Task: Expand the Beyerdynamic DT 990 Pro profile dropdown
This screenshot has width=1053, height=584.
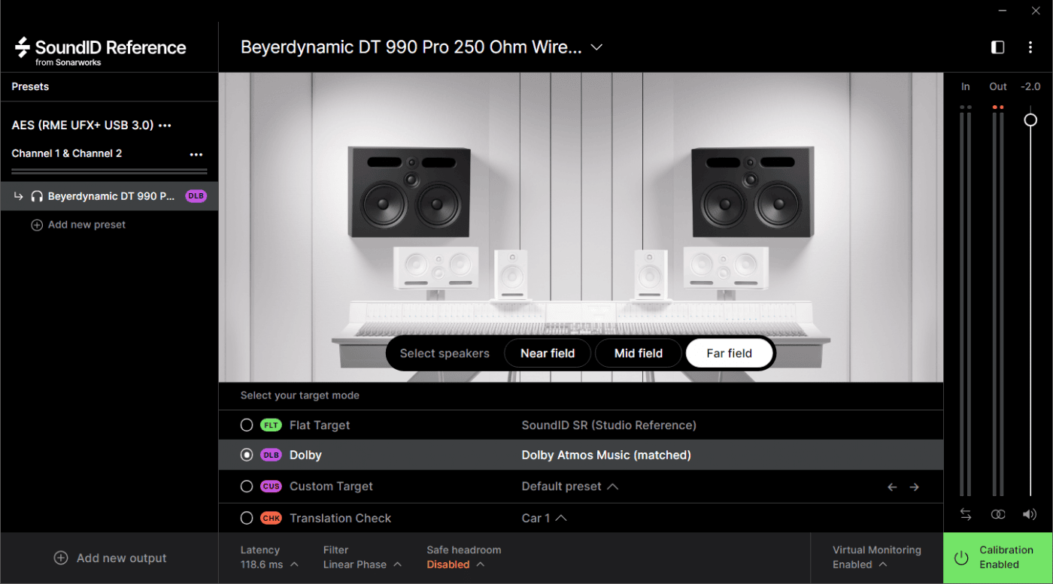Action: click(x=596, y=47)
